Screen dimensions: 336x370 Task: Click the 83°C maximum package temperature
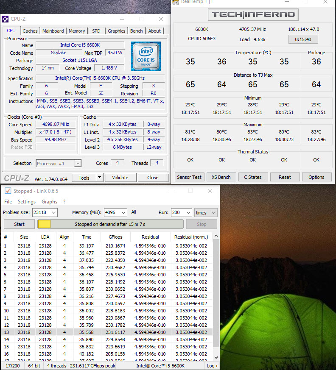(316, 132)
